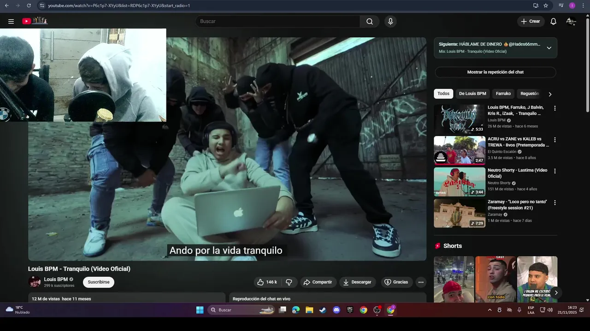The image size is (590, 331).
Task: Open the Chrome profile icon
Action: 572,6
